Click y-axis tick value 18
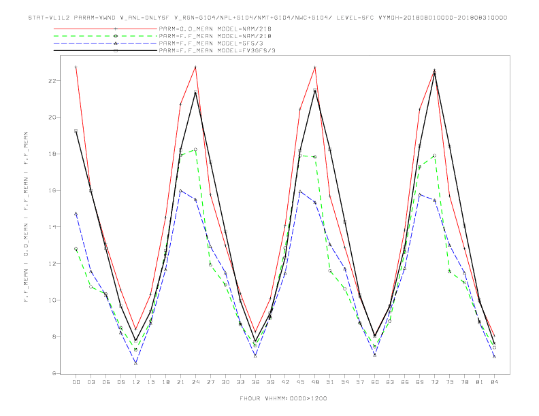Screen dimensions: 539x416 pyautogui.click(x=52, y=154)
